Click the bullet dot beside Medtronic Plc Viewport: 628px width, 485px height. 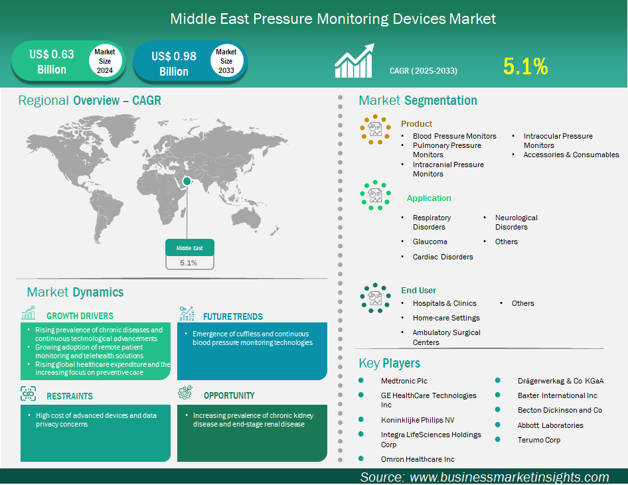click(361, 380)
